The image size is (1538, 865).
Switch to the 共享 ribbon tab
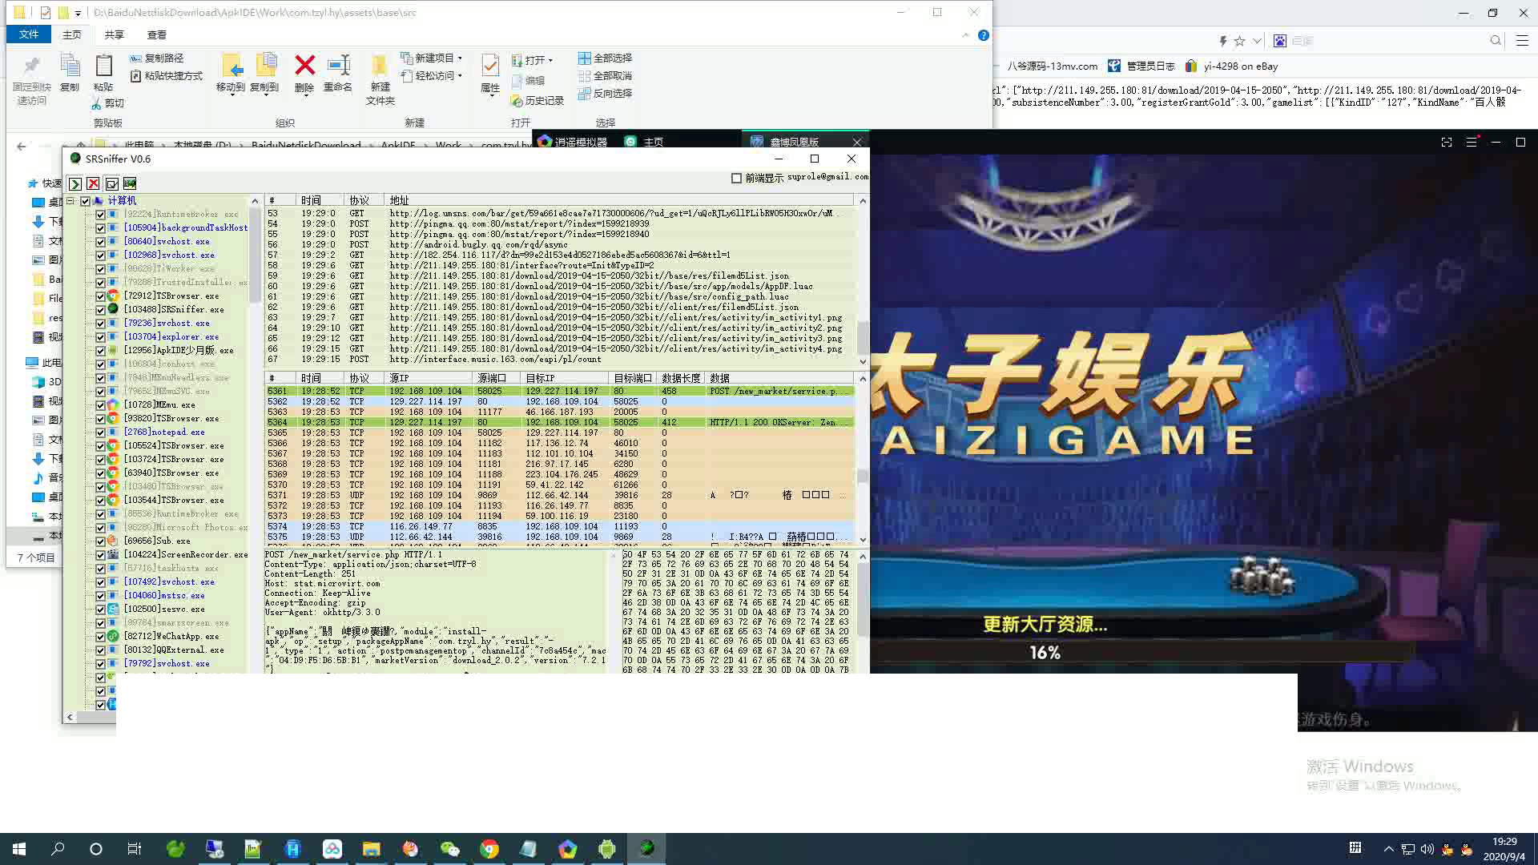click(x=114, y=34)
